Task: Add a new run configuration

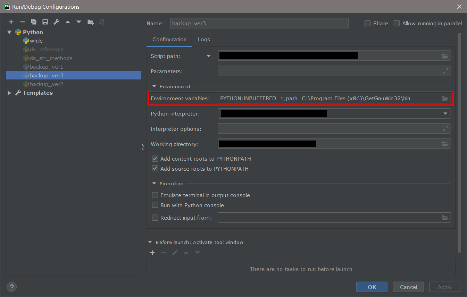Action: click(x=11, y=22)
